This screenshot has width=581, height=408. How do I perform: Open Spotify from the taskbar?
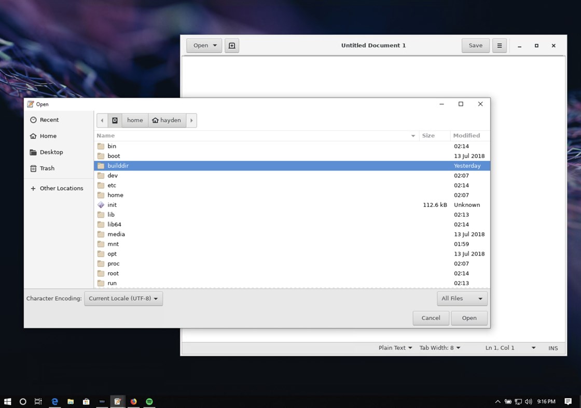[x=150, y=401]
